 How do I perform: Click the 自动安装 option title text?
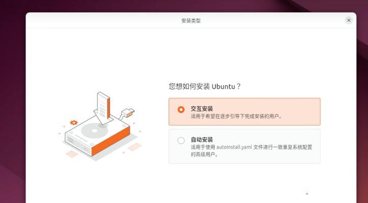pyautogui.click(x=202, y=140)
